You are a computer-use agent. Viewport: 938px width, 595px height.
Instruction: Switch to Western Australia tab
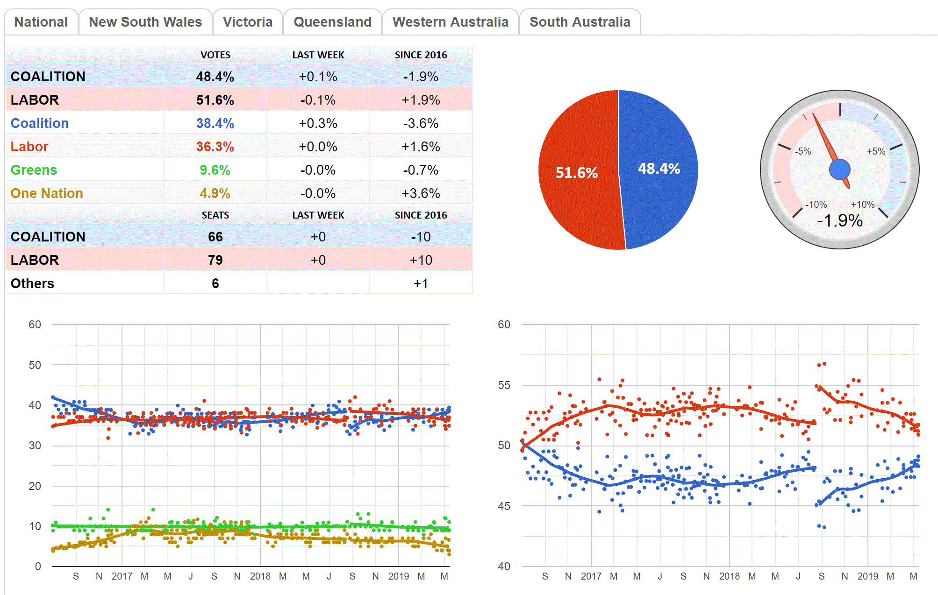[451, 22]
